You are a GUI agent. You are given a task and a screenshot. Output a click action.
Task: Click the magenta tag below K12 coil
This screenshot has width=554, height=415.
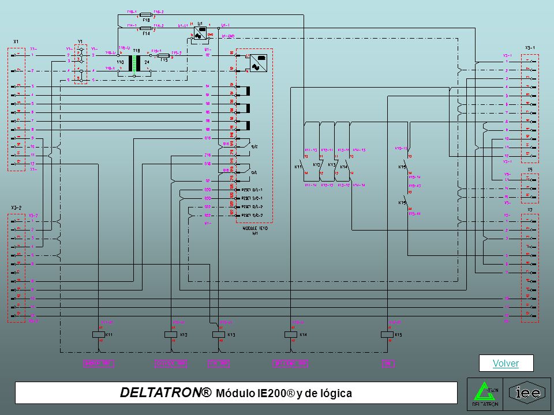171,364
